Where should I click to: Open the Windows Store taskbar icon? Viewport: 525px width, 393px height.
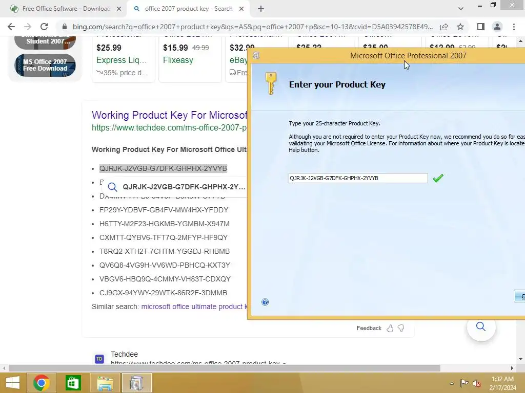coord(73,383)
